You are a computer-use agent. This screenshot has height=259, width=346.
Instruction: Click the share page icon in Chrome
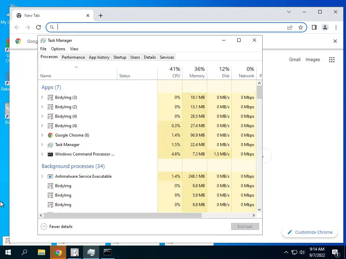point(290,27)
